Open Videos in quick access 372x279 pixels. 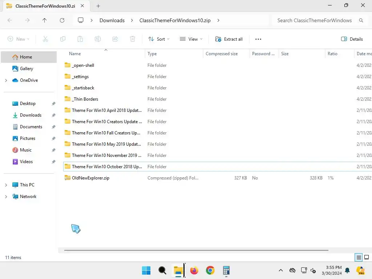click(29, 162)
